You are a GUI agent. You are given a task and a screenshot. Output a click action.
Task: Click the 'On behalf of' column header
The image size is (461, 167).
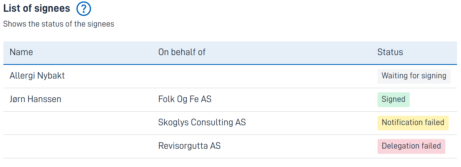(182, 52)
